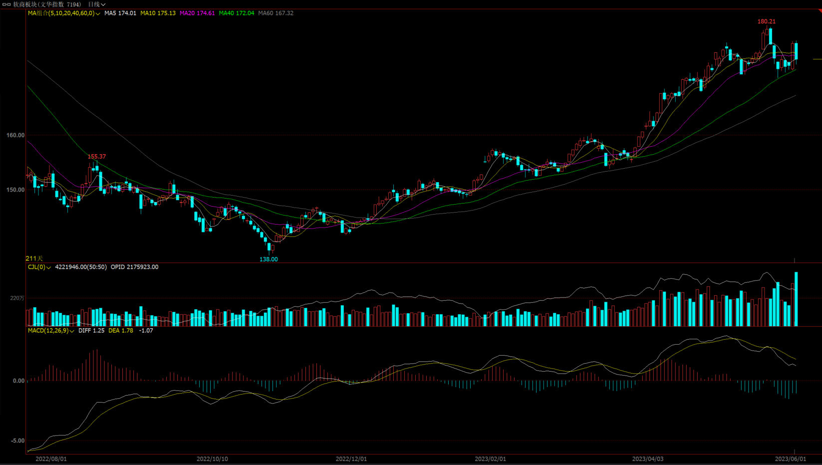This screenshot has width=822, height=465.
Task: Click the -5.00 MACD axis label
Action: (17, 441)
